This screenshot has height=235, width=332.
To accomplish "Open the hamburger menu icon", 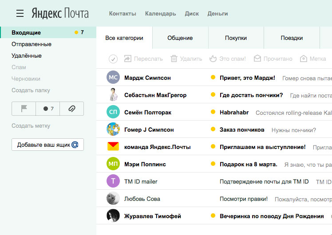I will [x=20, y=13].
